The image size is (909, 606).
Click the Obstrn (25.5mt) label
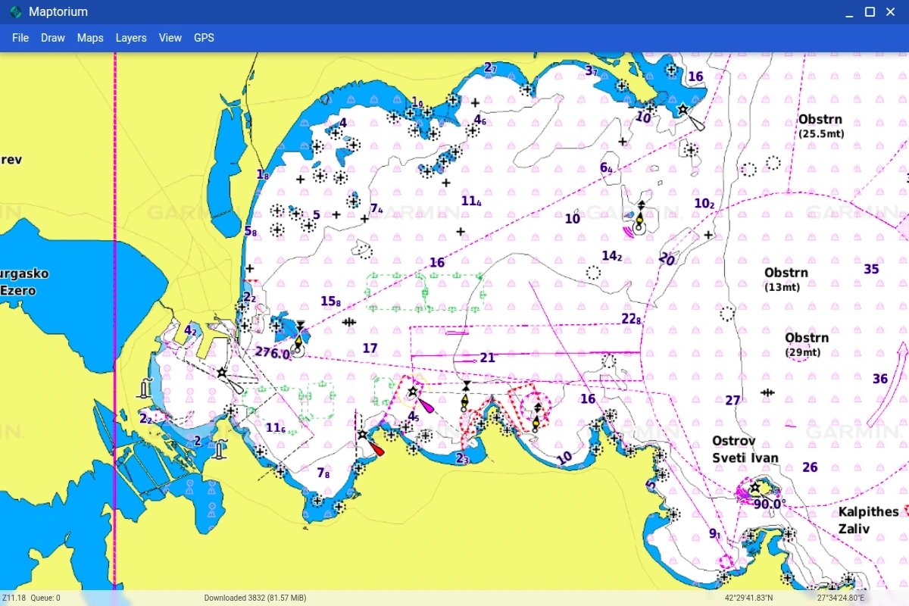pyautogui.click(x=821, y=127)
